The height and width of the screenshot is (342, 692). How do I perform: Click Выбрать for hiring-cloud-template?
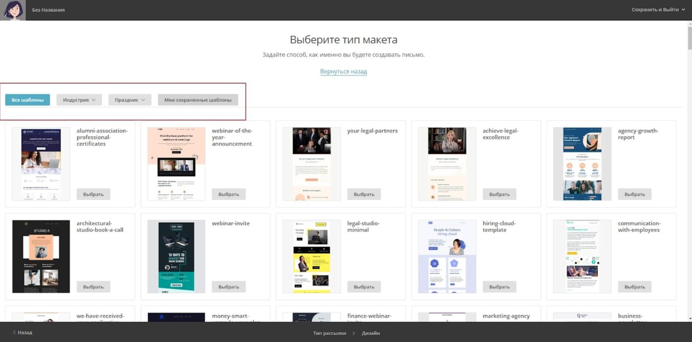click(499, 287)
